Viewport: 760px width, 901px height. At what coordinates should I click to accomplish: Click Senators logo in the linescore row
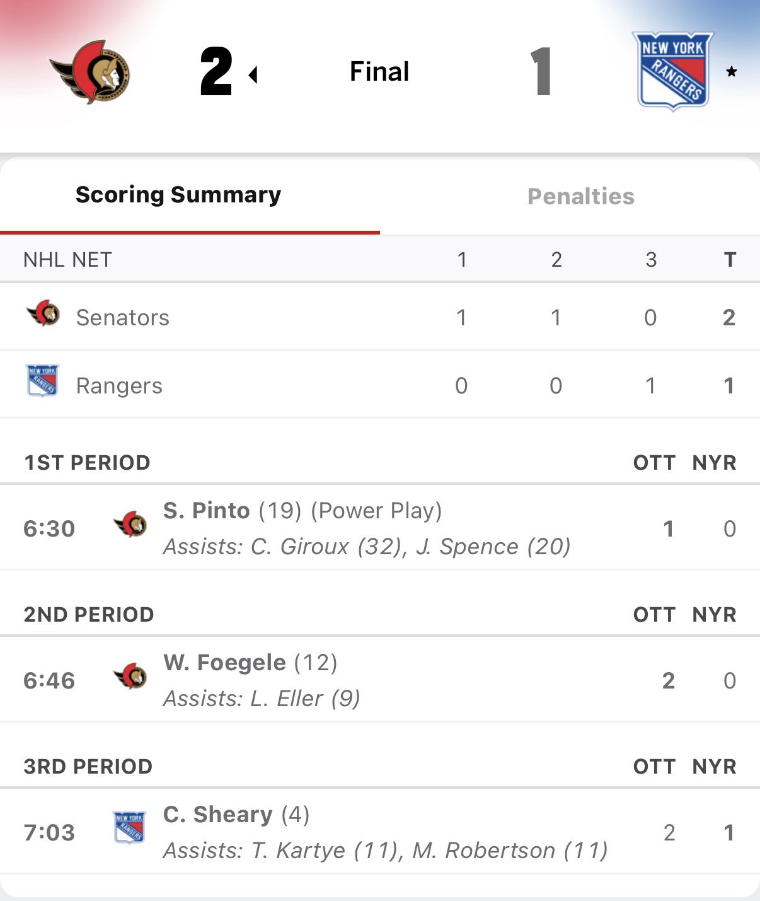click(x=43, y=313)
